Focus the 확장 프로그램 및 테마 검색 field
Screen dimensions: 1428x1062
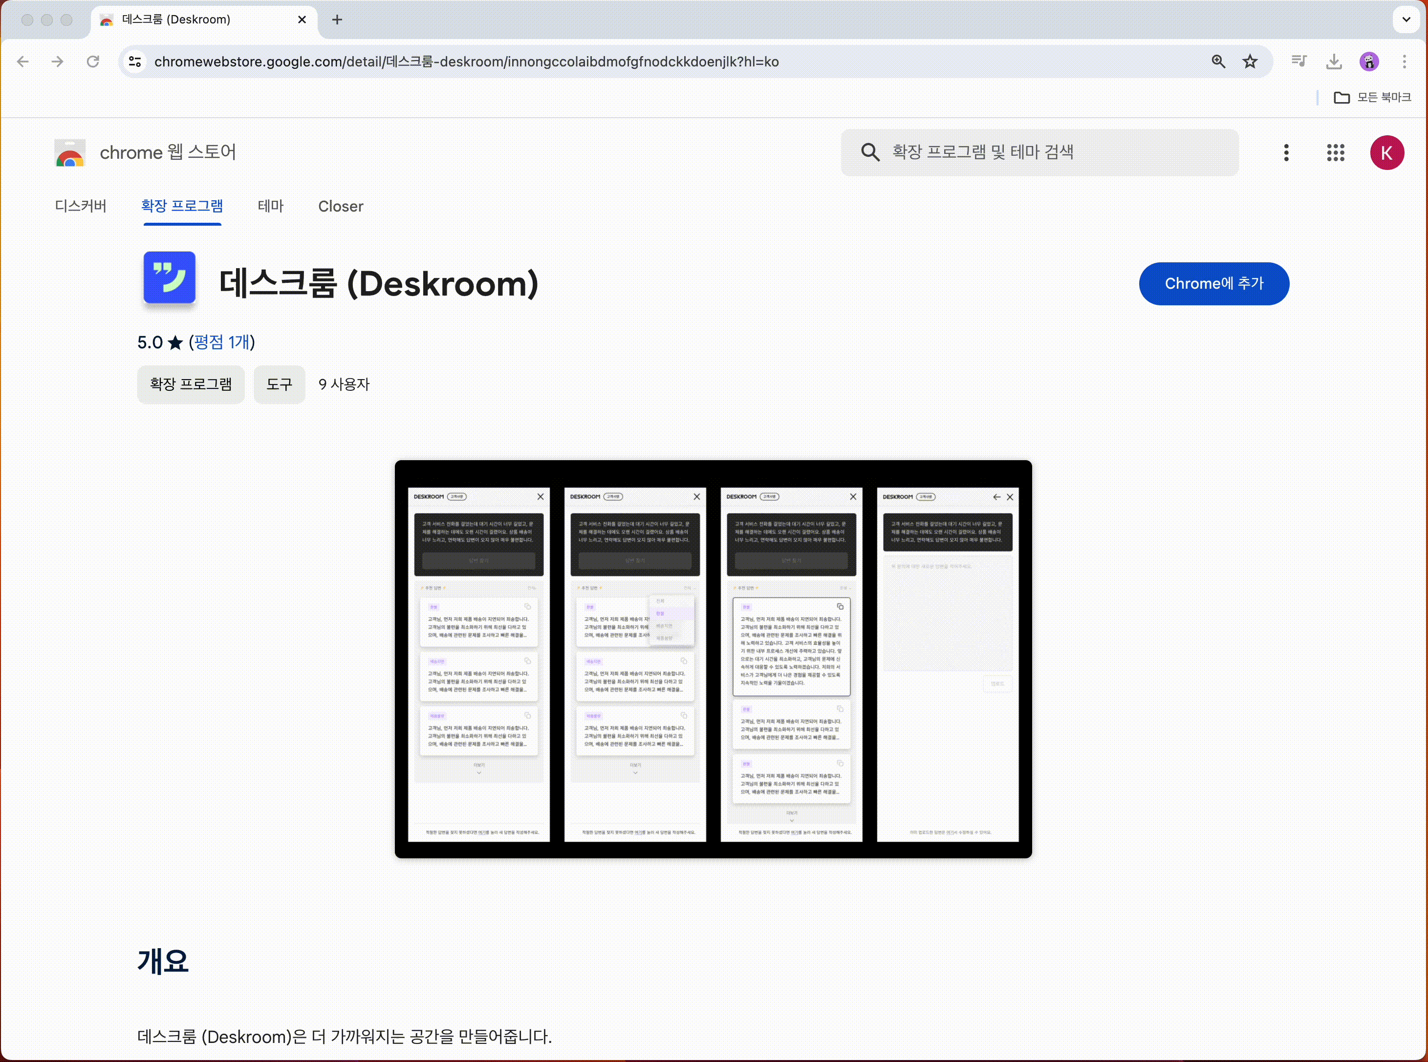click(1039, 152)
